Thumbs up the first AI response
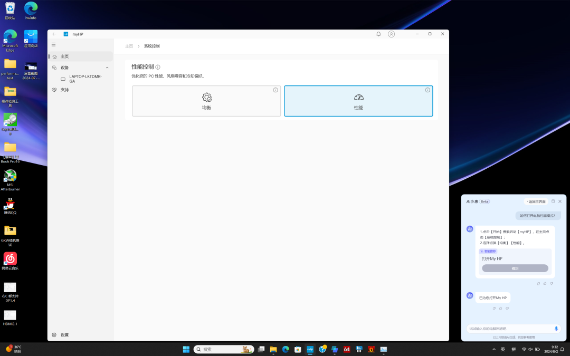 click(x=545, y=283)
